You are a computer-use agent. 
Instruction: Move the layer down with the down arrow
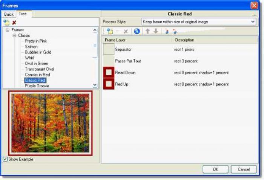click(156, 31)
